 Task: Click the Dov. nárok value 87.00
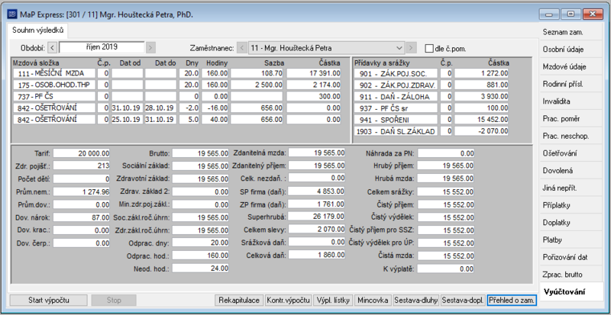pos(82,217)
